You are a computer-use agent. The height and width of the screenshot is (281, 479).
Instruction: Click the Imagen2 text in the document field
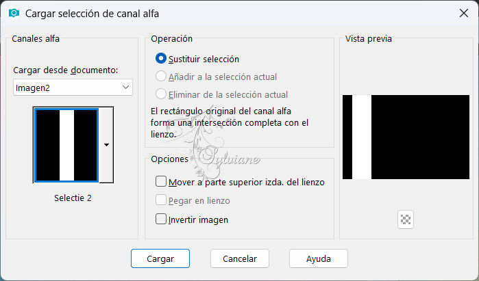coord(33,88)
